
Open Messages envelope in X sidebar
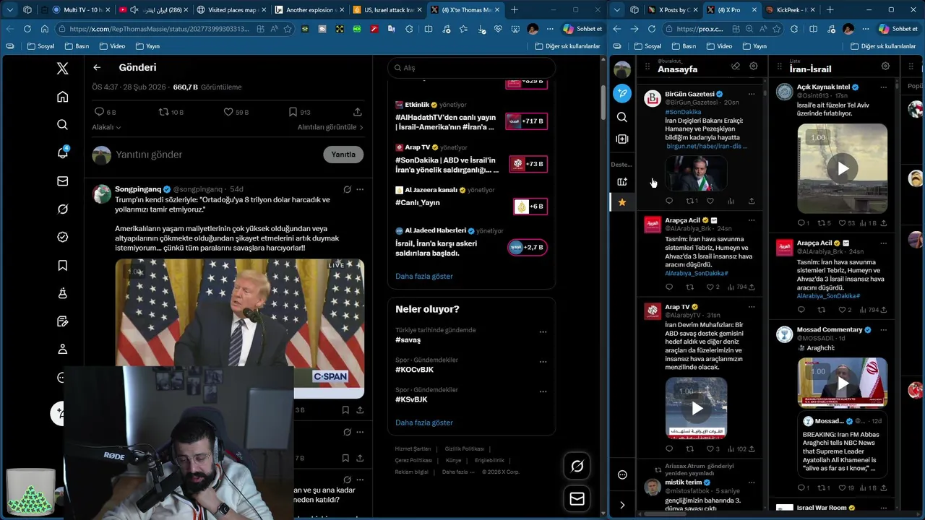[63, 181]
